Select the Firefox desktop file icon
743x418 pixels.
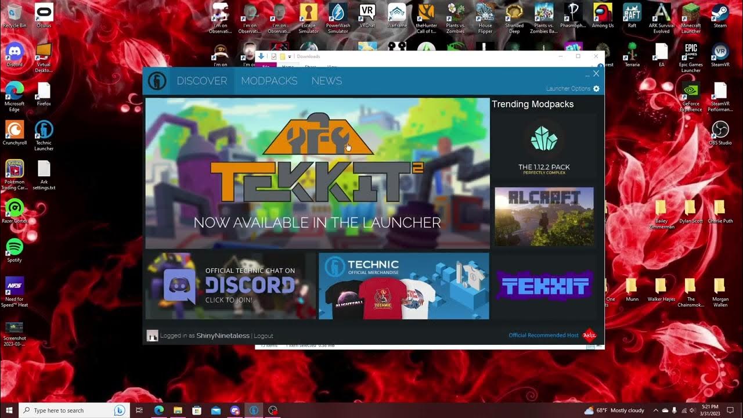44,93
